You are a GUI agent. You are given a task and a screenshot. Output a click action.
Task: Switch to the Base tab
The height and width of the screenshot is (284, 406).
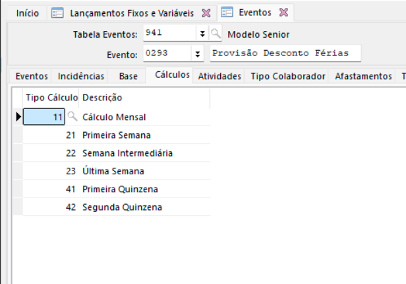[x=129, y=77]
